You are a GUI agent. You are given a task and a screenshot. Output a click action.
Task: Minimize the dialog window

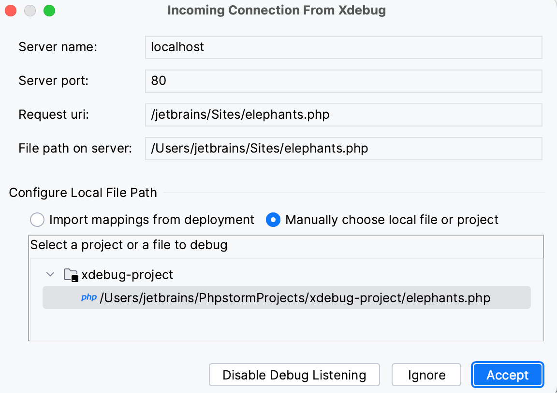point(29,10)
